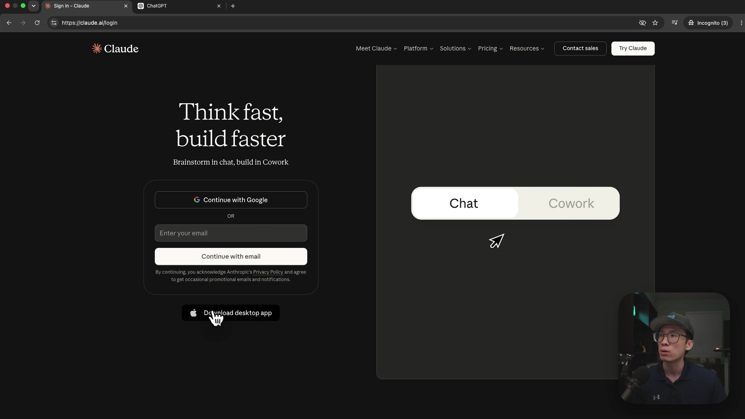Expand the Solutions menu
The image size is (745, 419).
pos(456,48)
